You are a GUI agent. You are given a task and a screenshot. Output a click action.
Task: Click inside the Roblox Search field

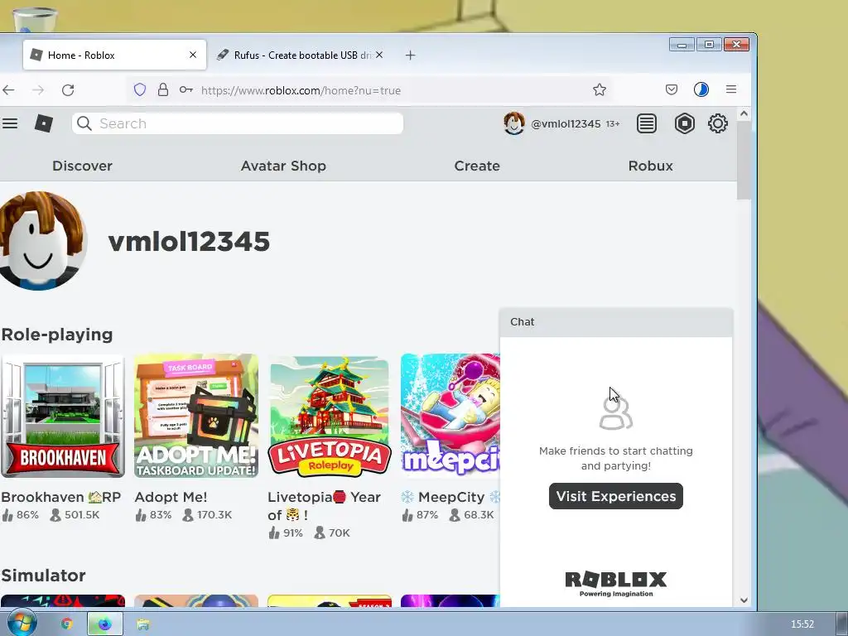[238, 123]
